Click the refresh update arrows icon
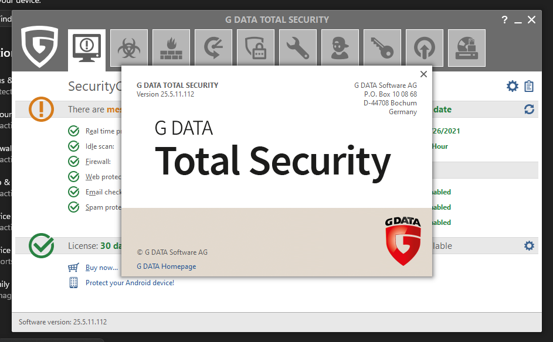Screen dimensions: 553x342 click(529, 110)
